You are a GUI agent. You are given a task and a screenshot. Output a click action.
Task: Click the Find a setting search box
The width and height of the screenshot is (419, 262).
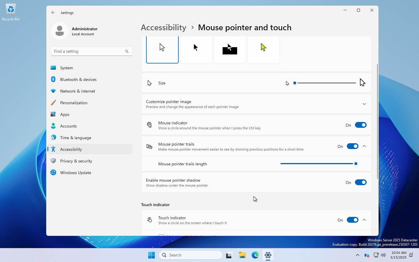pyautogui.click(x=88, y=51)
